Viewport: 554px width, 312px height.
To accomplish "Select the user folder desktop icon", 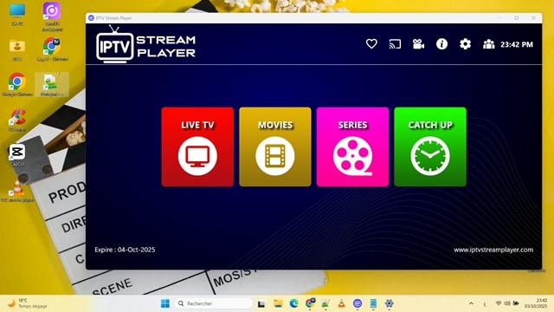I will [17, 50].
